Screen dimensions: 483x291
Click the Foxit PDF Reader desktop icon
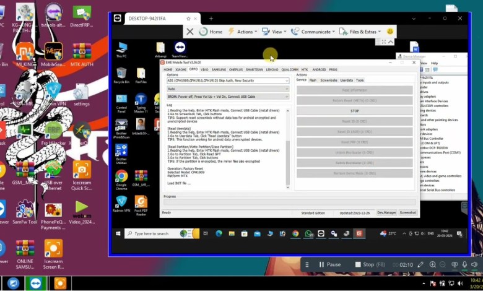coord(141,203)
